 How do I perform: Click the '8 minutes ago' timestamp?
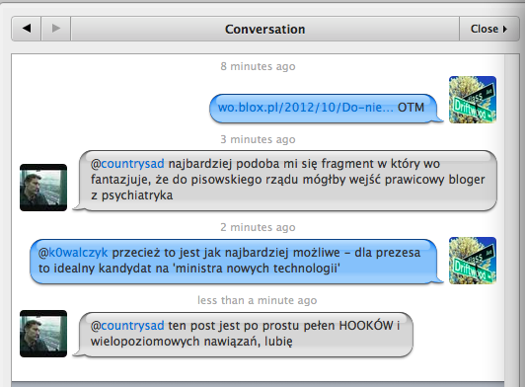[x=258, y=66]
